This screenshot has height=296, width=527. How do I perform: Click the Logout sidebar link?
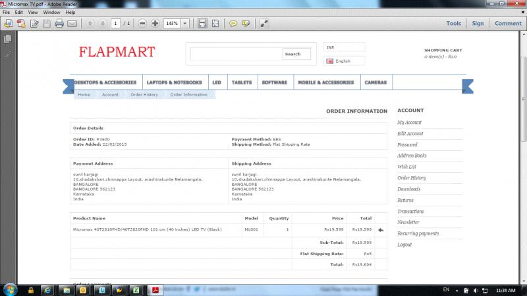[404, 245]
